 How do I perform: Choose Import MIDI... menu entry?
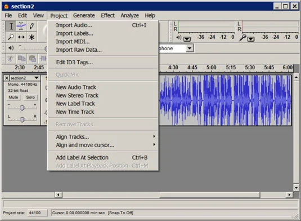(104, 42)
